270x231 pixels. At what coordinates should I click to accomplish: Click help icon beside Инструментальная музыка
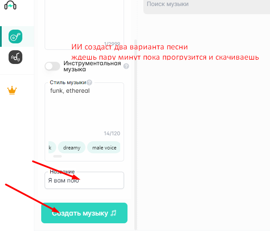[x=126, y=66]
